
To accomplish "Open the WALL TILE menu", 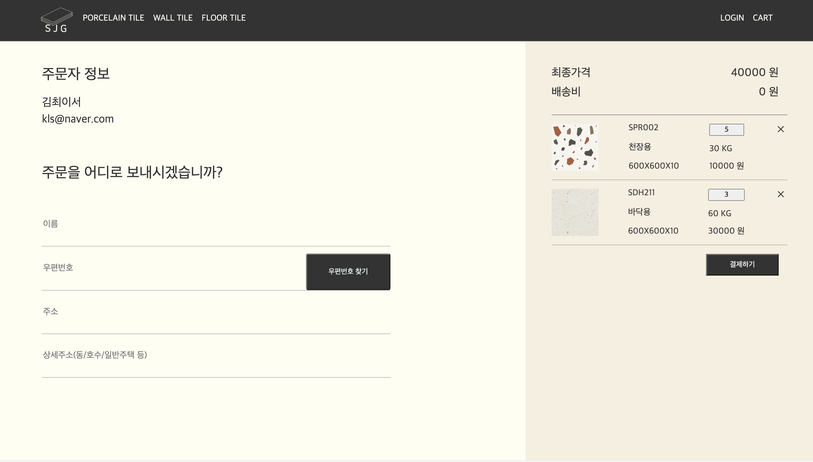I will pyautogui.click(x=173, y=18).
